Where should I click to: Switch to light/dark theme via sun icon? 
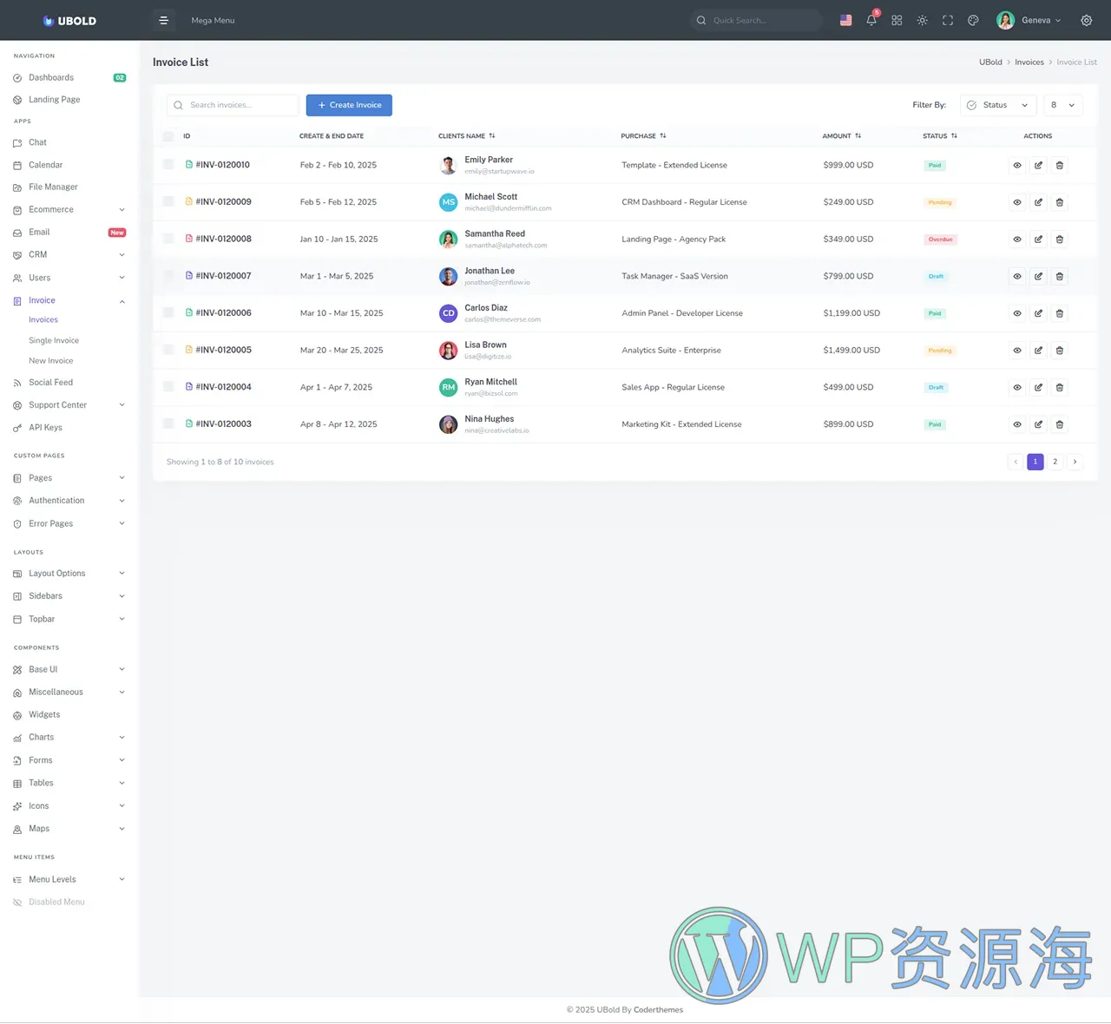(922, 20)
